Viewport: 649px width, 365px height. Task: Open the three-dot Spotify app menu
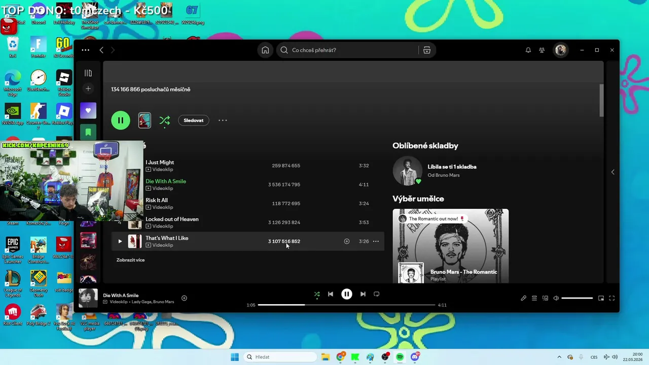click(85, 50)
